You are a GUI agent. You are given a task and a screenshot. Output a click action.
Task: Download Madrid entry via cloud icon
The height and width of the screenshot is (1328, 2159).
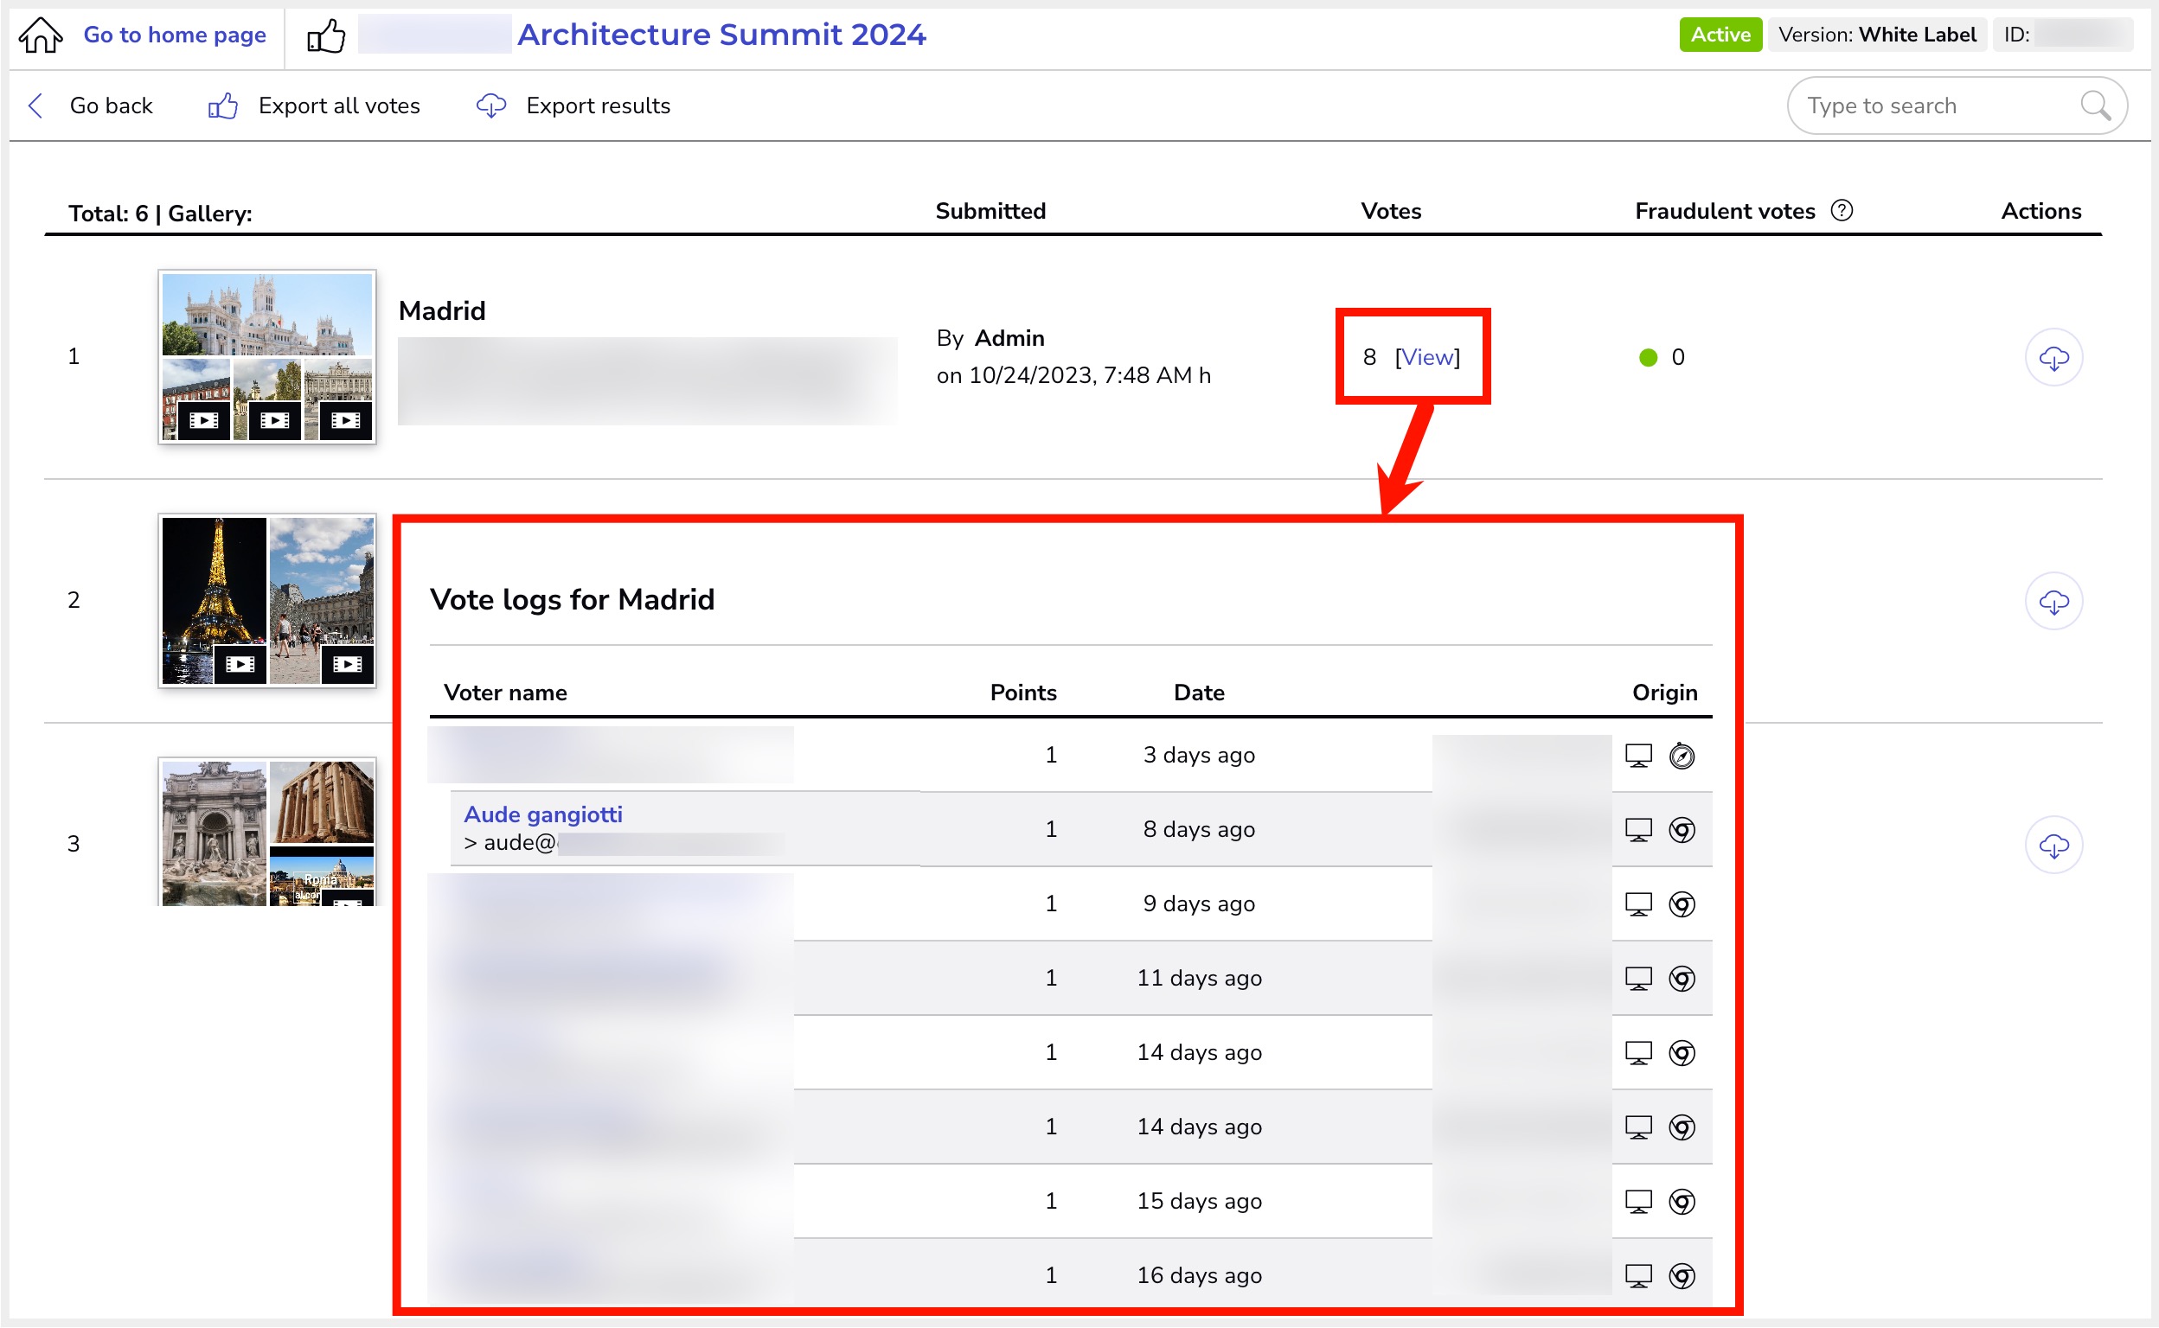tap(2053, 357)
